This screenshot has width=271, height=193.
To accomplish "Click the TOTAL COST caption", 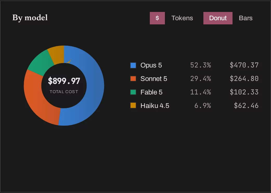I will 64,92.
